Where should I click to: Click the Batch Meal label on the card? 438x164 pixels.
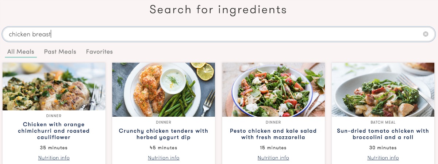[383, 123]
